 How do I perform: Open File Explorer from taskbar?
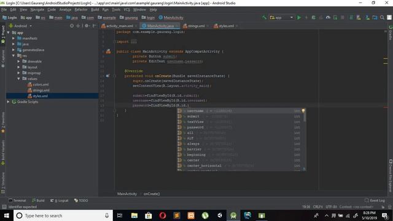click(134, 215)
